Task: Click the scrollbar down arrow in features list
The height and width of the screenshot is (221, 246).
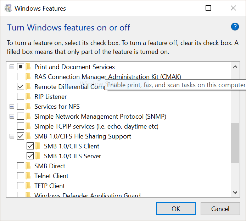Action: click(x=235, y=192)
